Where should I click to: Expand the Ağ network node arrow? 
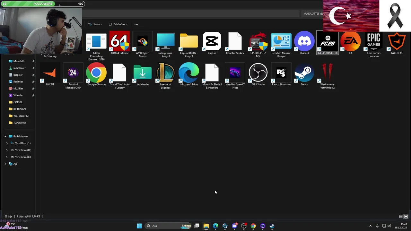pyautogui.click(x=5, y=164)
